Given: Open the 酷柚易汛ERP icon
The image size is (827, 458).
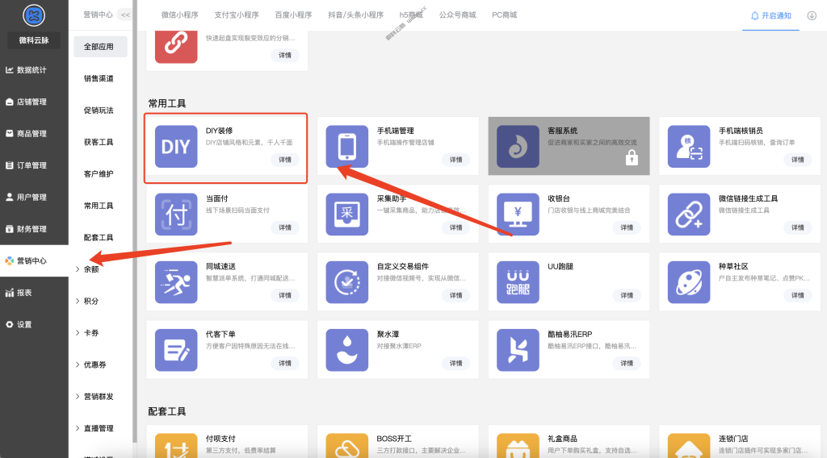Looking at the screenshot, I should click(518, 350).
